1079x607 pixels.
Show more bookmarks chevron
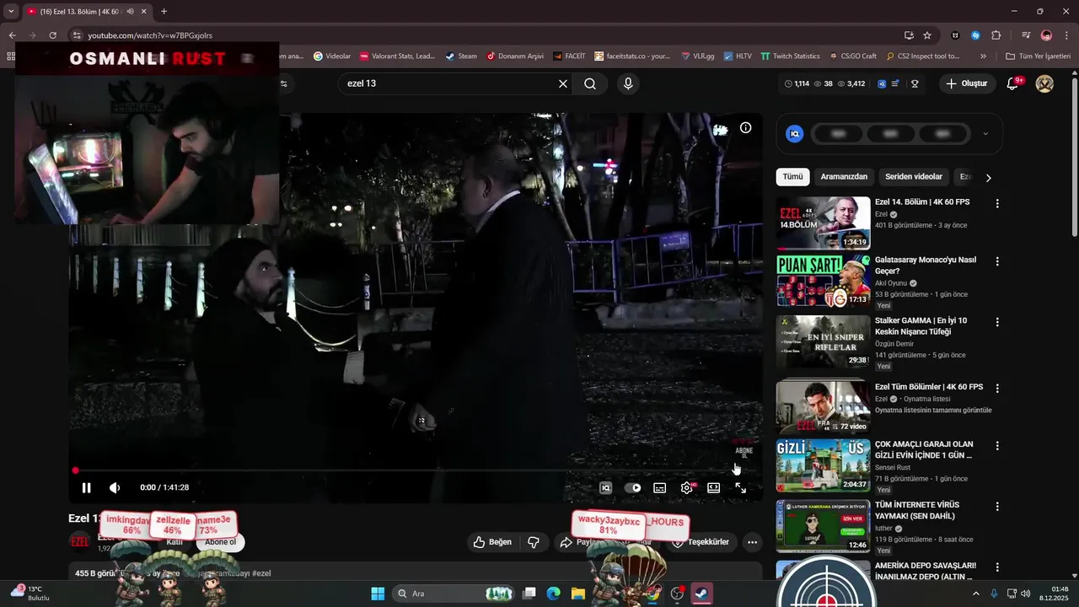click(983, 56)
